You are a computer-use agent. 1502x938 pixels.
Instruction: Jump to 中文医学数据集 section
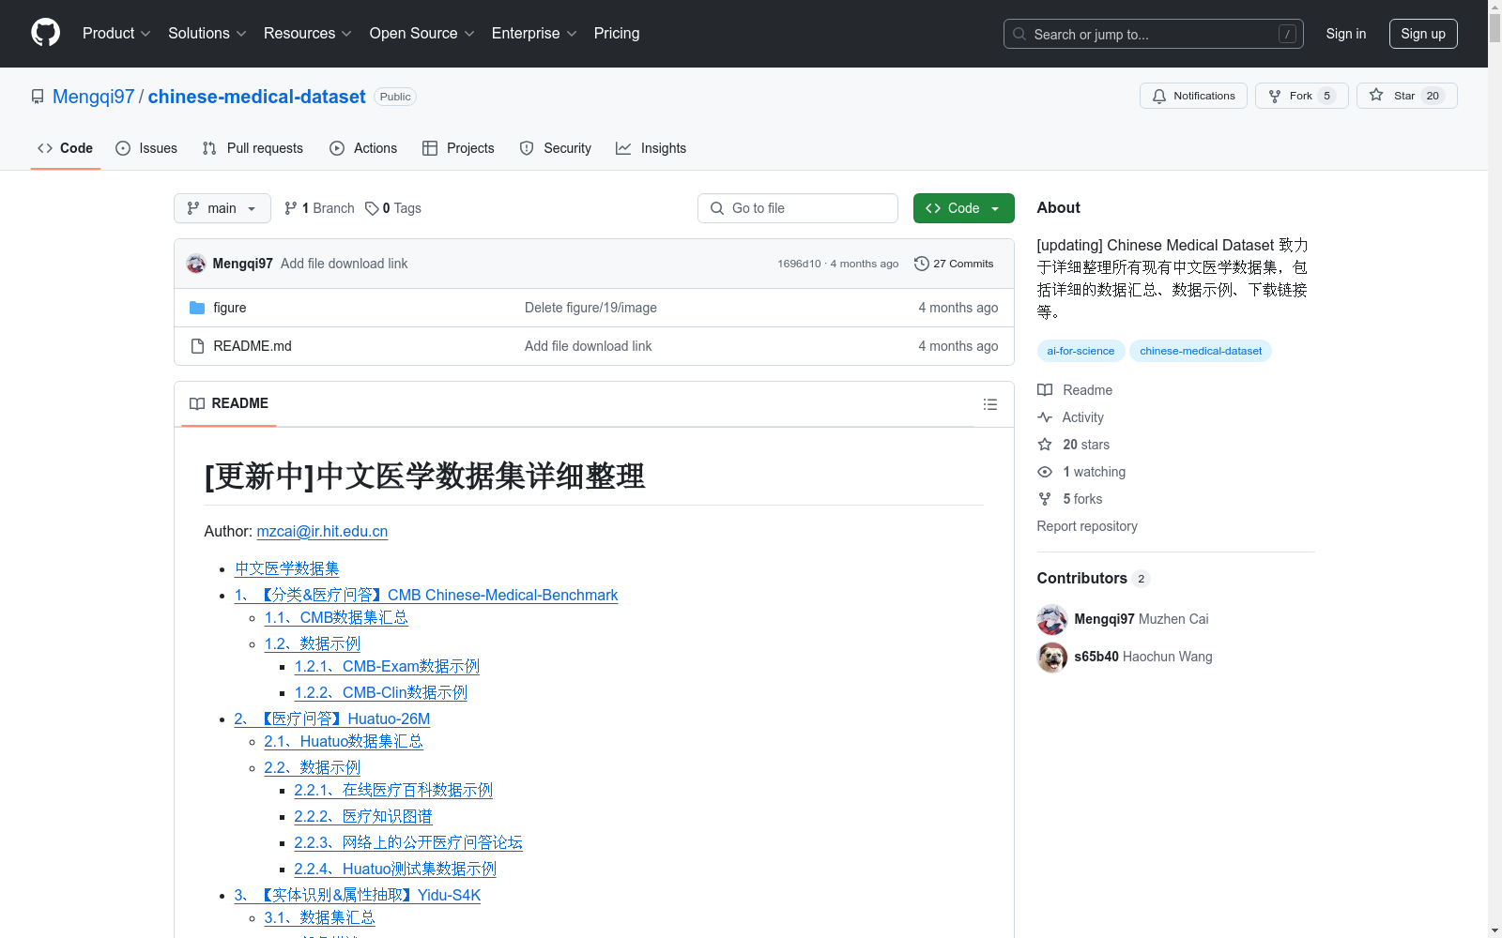coord(287,568)
